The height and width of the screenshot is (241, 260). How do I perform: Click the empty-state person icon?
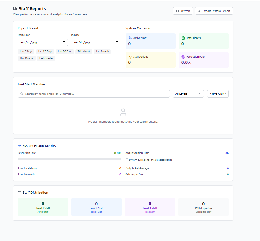[123, 112]
